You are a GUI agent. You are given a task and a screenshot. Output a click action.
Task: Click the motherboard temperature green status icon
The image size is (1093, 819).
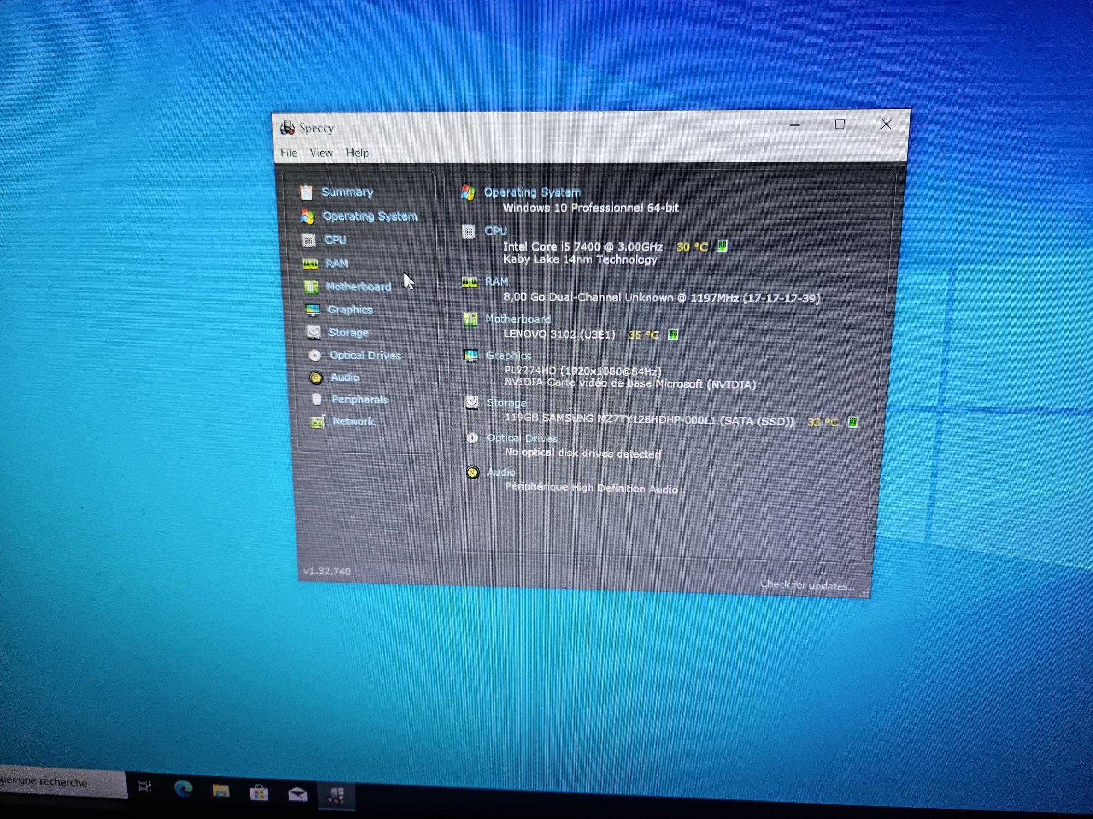(673, 334)
